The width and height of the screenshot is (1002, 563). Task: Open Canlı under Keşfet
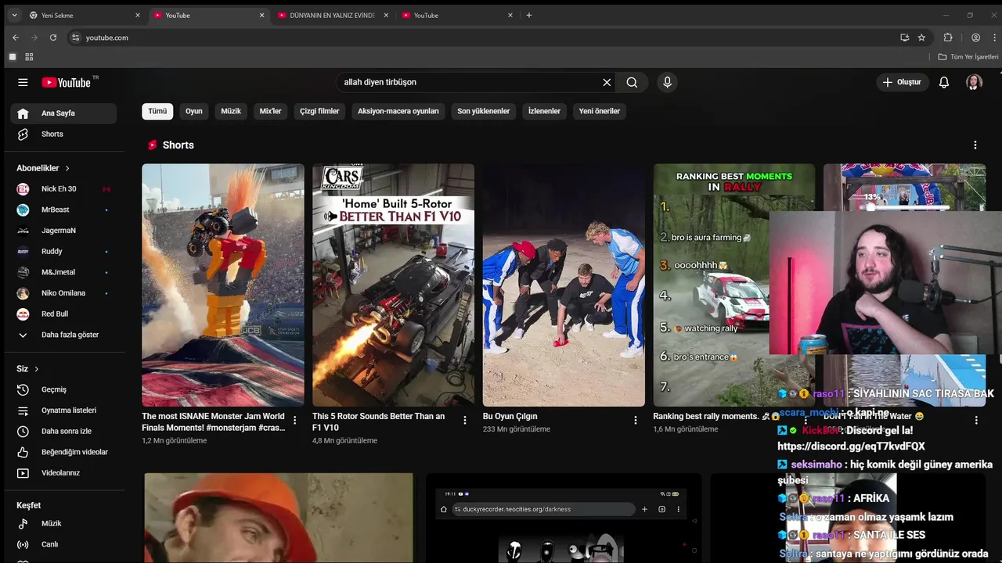[63, 544]
